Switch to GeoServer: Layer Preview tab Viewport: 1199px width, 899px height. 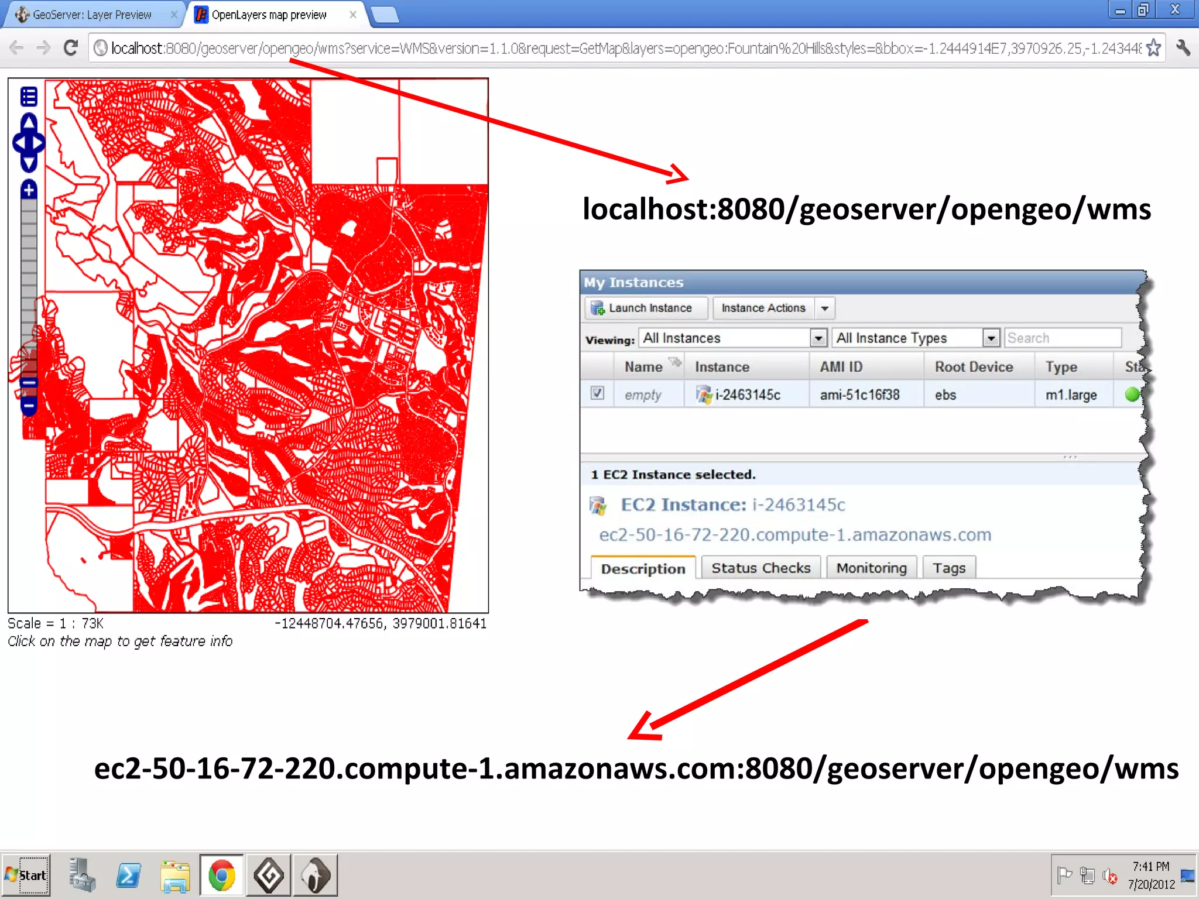click(x=92, y=15)
